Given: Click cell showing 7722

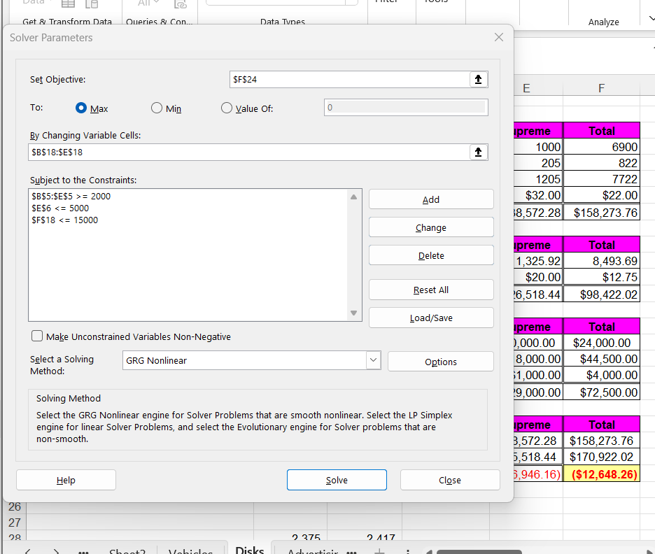Looking at the screenshot, I should [602, 179].
